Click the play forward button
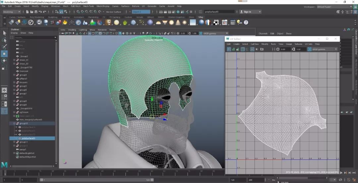This screenshot has height=183, width=358. point(341,173)
